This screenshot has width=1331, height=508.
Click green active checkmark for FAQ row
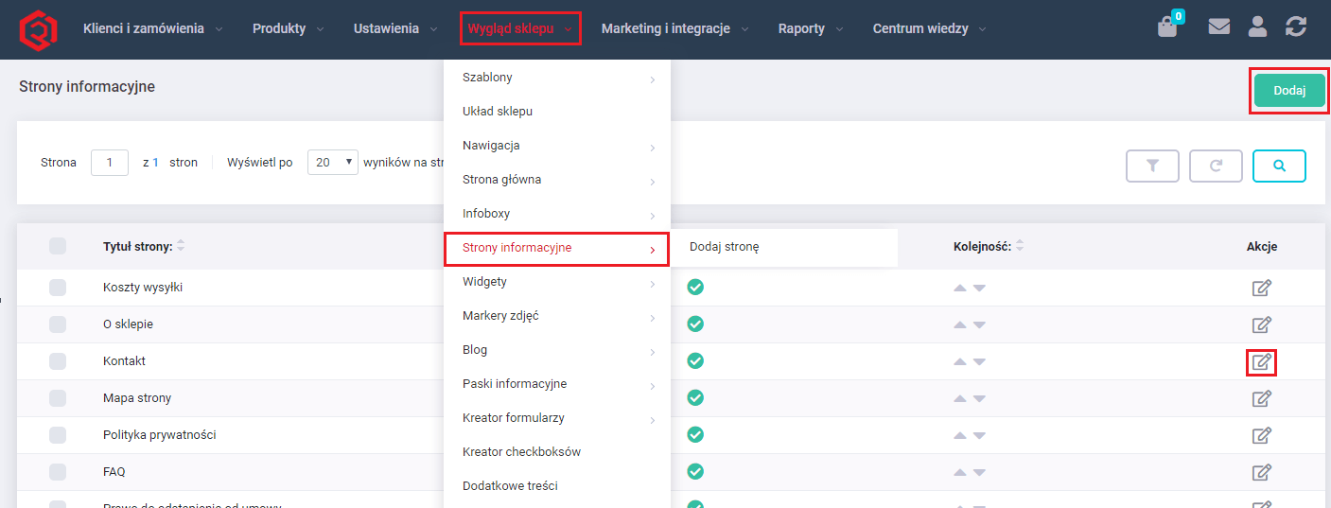(x=695, y=471)
